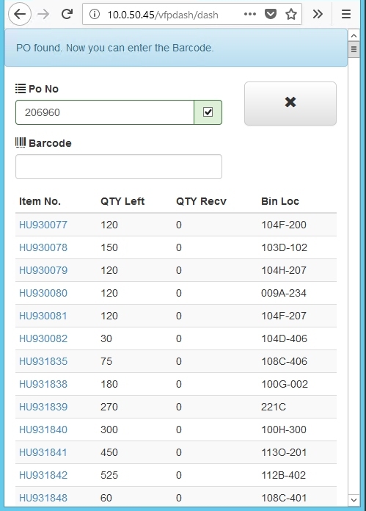This screenshot has width=366, height=511.
Task: Open item HU931842 link
Action: 43,475
